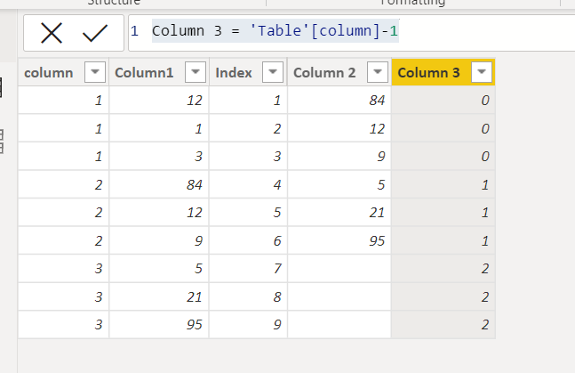Click Column1 cell showing 21
Image resolution: width=575 pixels, height=373 pixels.
click(x=159, y=296)
